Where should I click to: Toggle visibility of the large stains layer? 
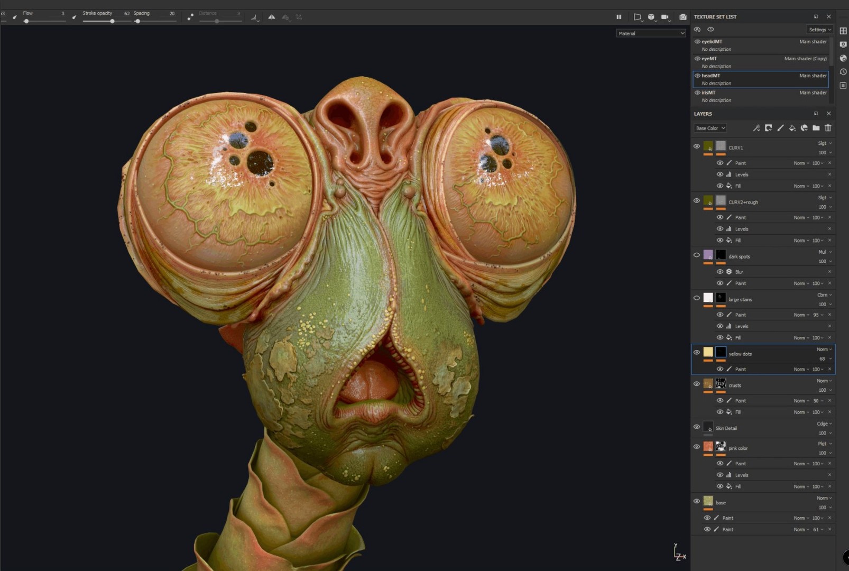coord(697,298)
